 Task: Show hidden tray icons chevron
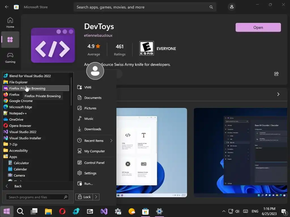[x=224, y=211]
